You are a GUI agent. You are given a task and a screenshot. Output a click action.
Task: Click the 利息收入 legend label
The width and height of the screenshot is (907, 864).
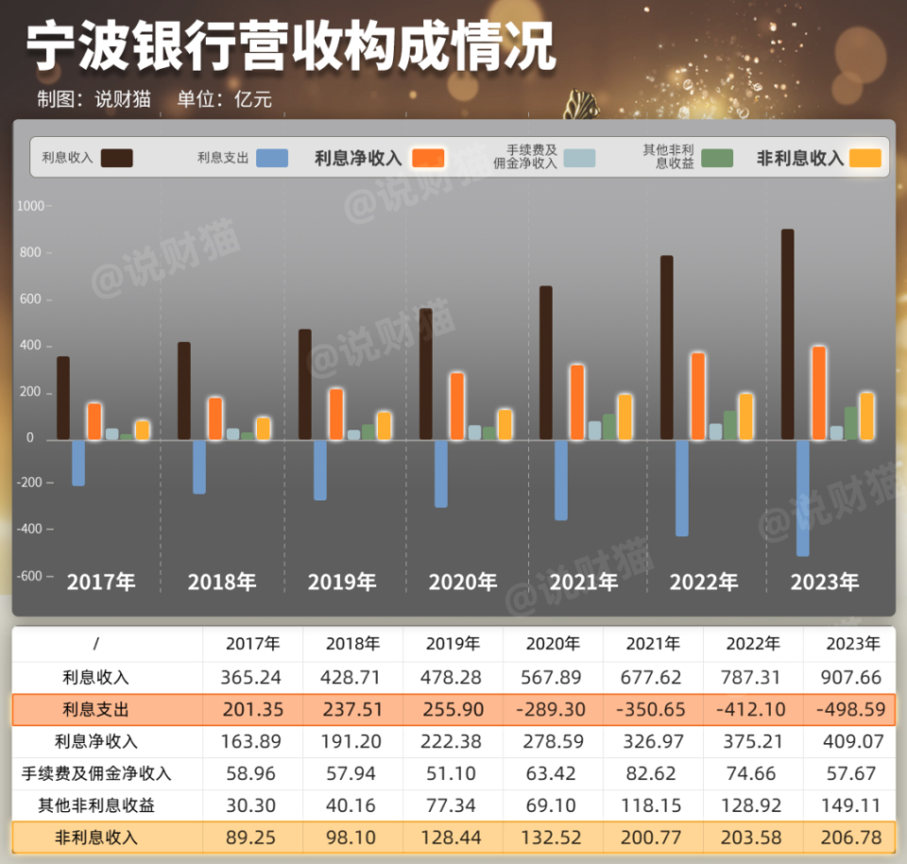pos(68,158)
